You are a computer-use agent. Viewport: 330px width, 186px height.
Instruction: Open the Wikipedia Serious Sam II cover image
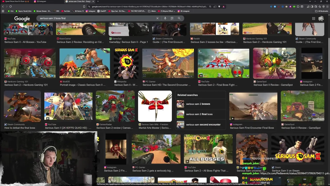(x=126, y=63)
